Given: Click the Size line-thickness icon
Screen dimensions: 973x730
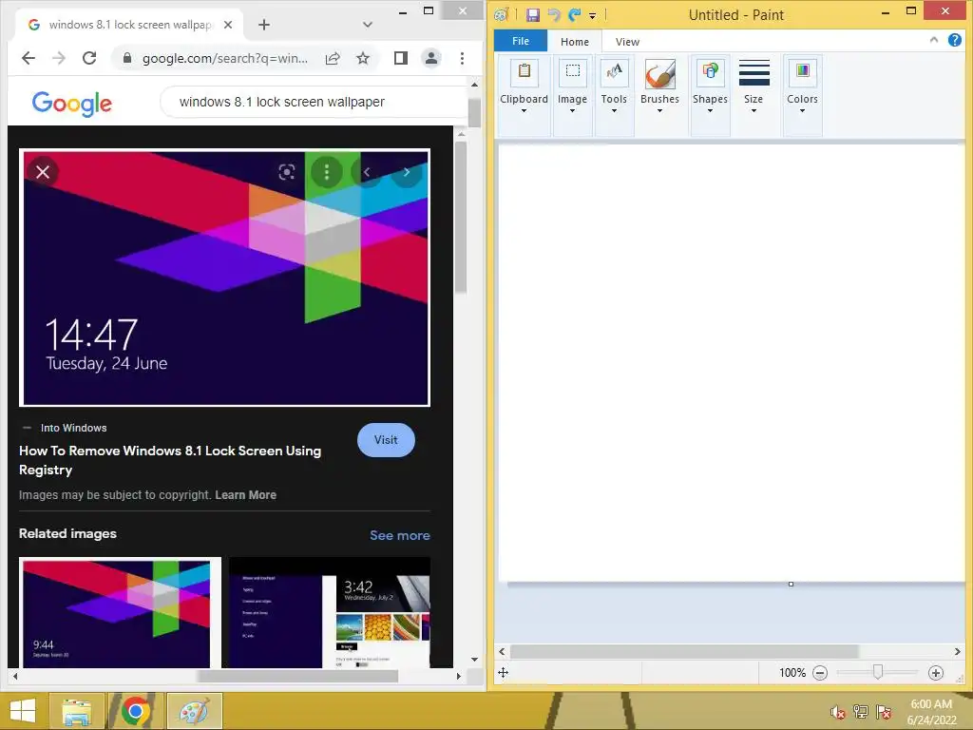Looking at the screenshot, I should (x=754, y=72).
